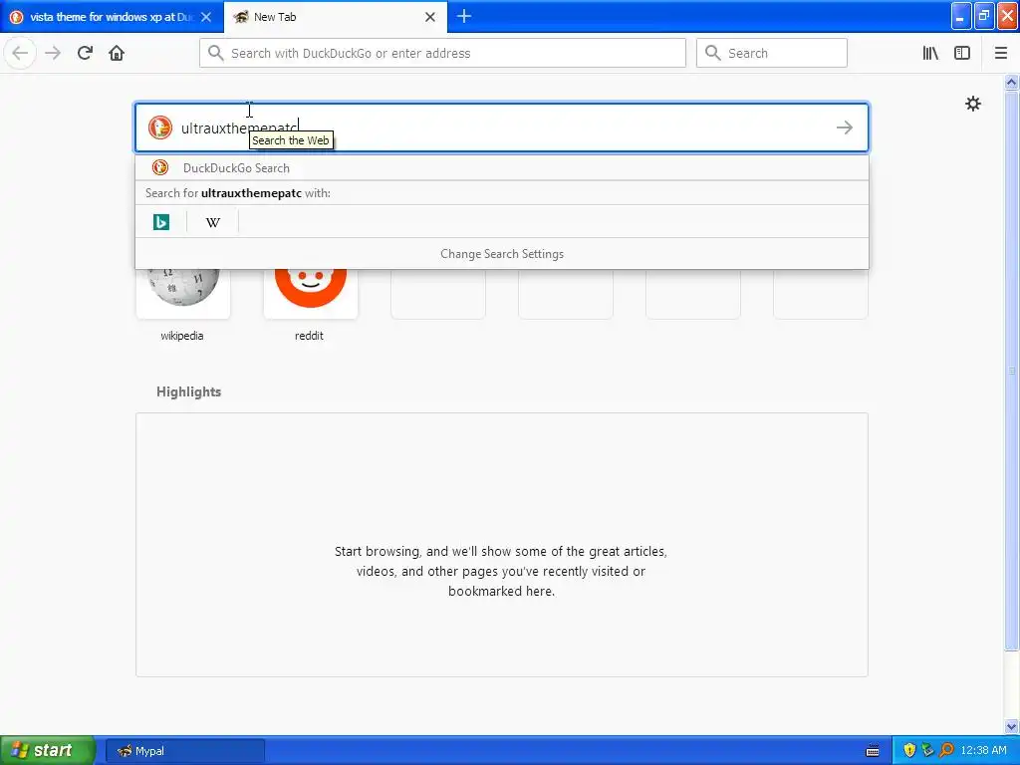This screenshot has height=765, width=1020.
Task: Show sidebars with the toolbar icon
Action: (x=962, y=53)
